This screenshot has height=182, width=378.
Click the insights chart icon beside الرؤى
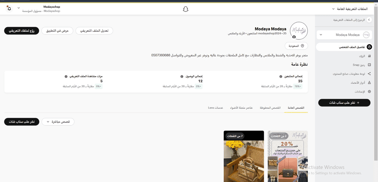[369, 56]
